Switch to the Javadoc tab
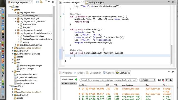The height and width of the screenshot is (100, 178). (x=79, y=73)
